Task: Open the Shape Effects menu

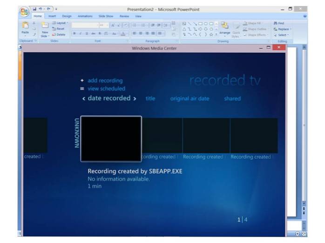Action: click(x=256, y=35)
